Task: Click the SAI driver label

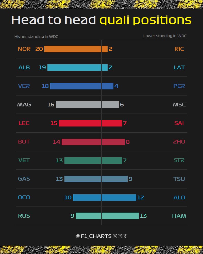Action: point(179,123)
